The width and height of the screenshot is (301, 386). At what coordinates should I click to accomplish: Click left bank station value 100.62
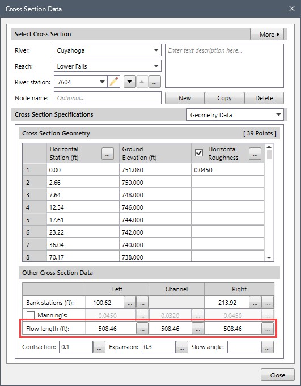tap(105, 302)
